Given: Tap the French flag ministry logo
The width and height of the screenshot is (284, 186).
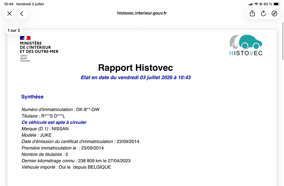Looking at the screenshot, I should 39,49.
